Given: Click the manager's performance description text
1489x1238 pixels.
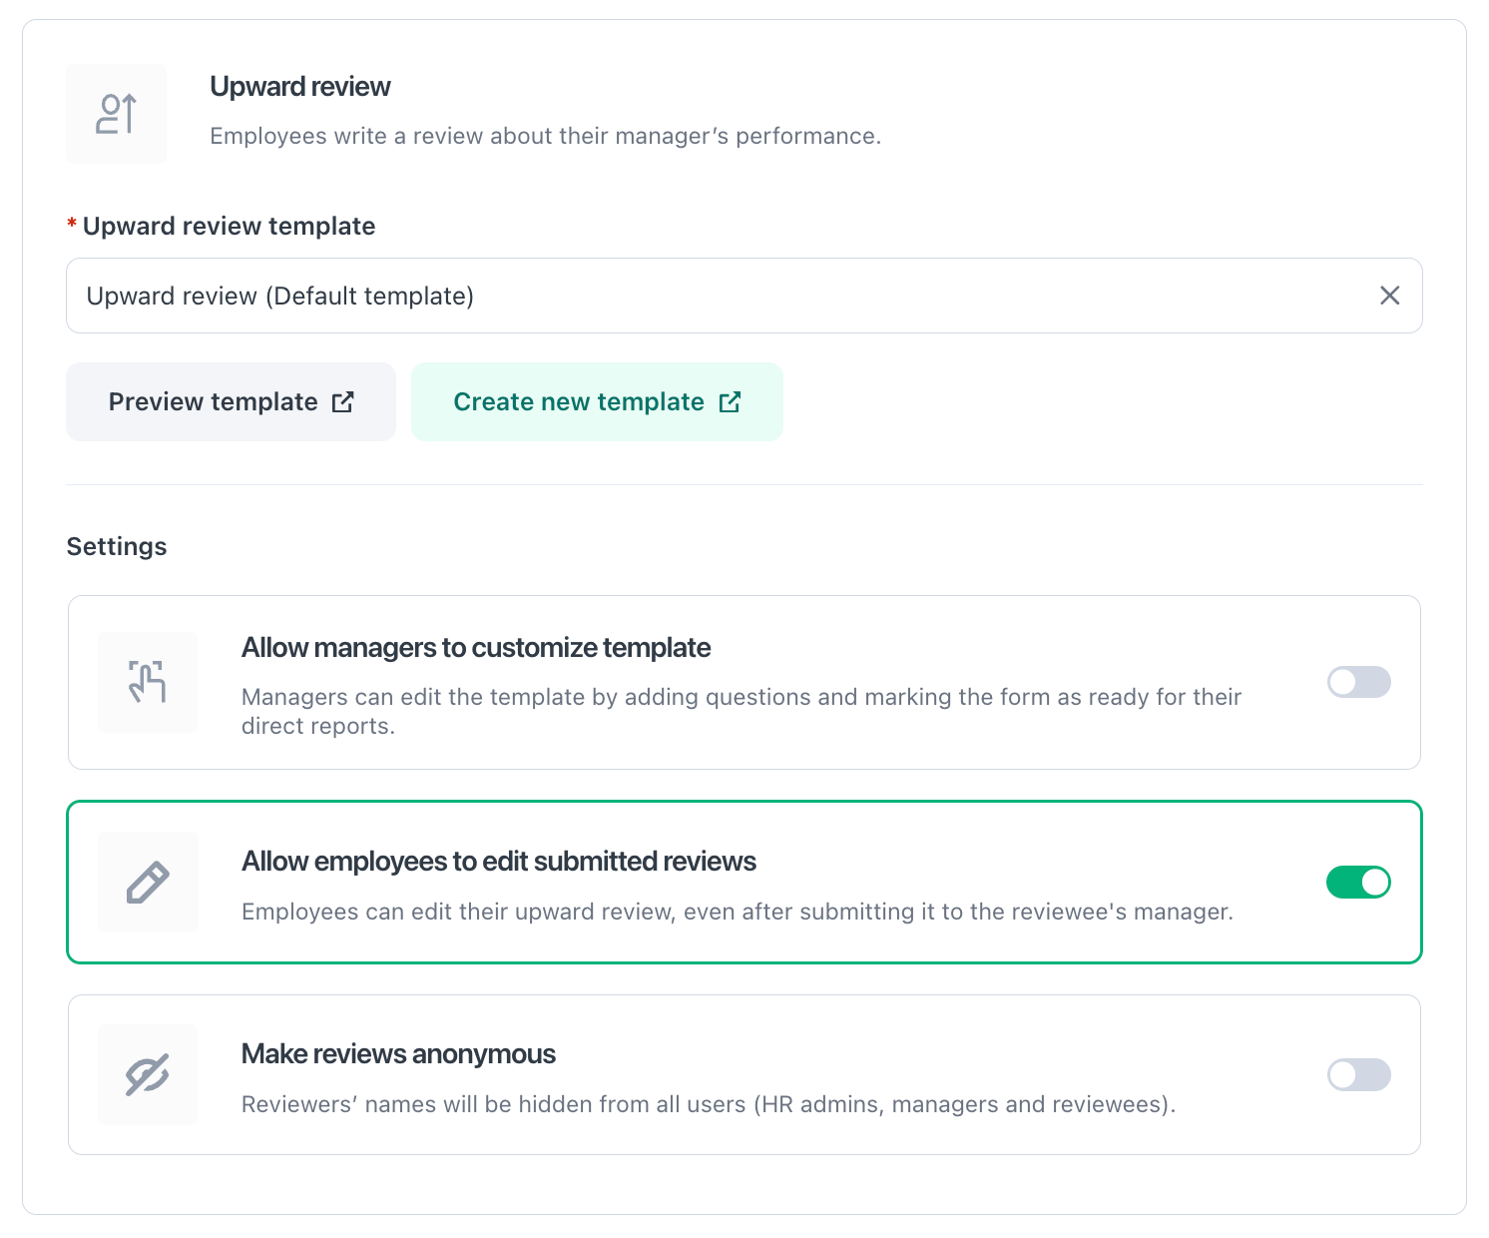Looking at the screenshot, I should [x=545, y=136].
